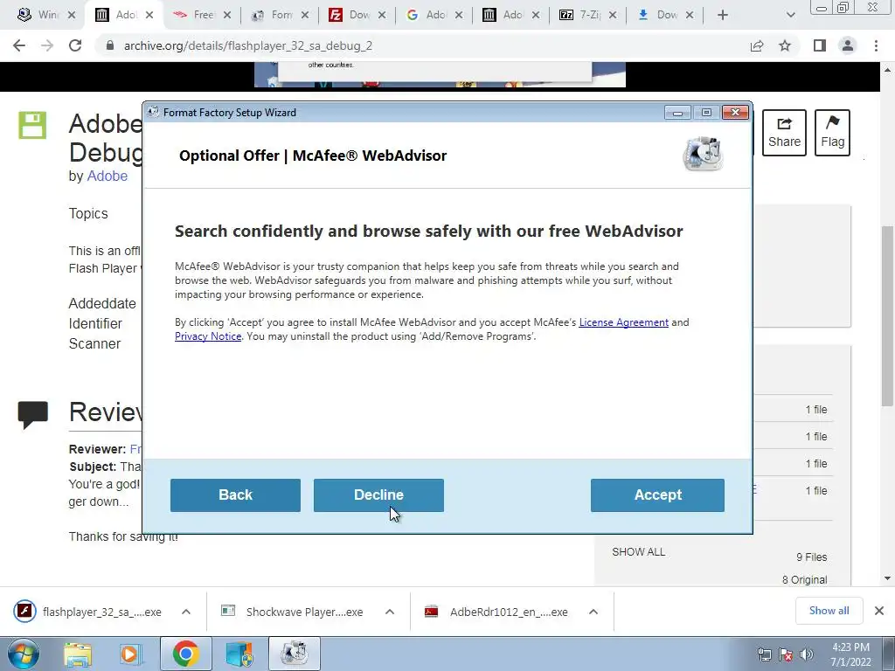Click SHOW ALL download options
The width and height of the screenshot is (895, 671).
638,552
